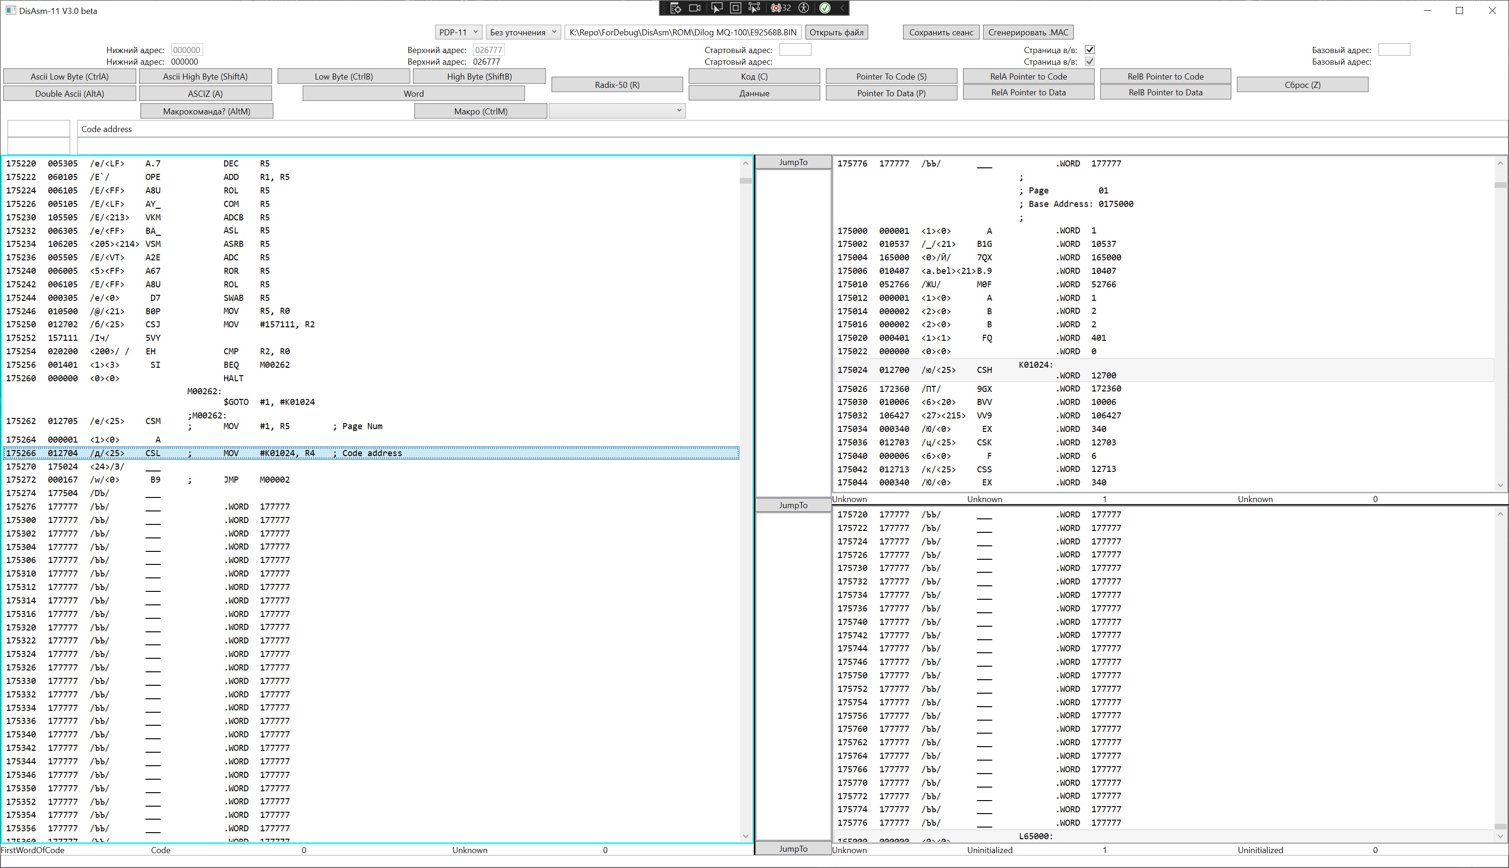Viewport: 1509px width, 868px height.
Task: Expand the Без уточнения dropdown
Action: [523, 32]
